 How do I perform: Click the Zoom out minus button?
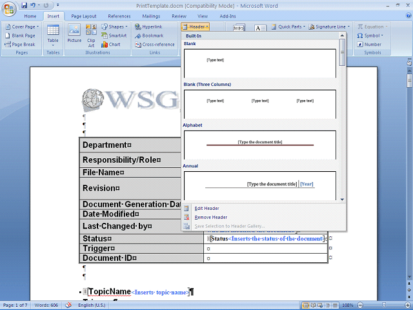(361, 305)
